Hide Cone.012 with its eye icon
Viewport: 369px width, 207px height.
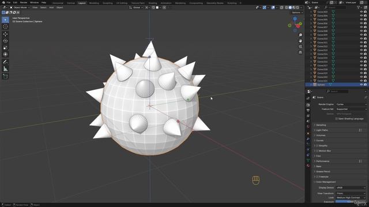point(362,46)
